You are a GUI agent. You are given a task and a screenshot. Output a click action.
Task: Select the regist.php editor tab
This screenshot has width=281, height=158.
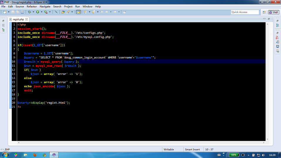tap(18, 19)
